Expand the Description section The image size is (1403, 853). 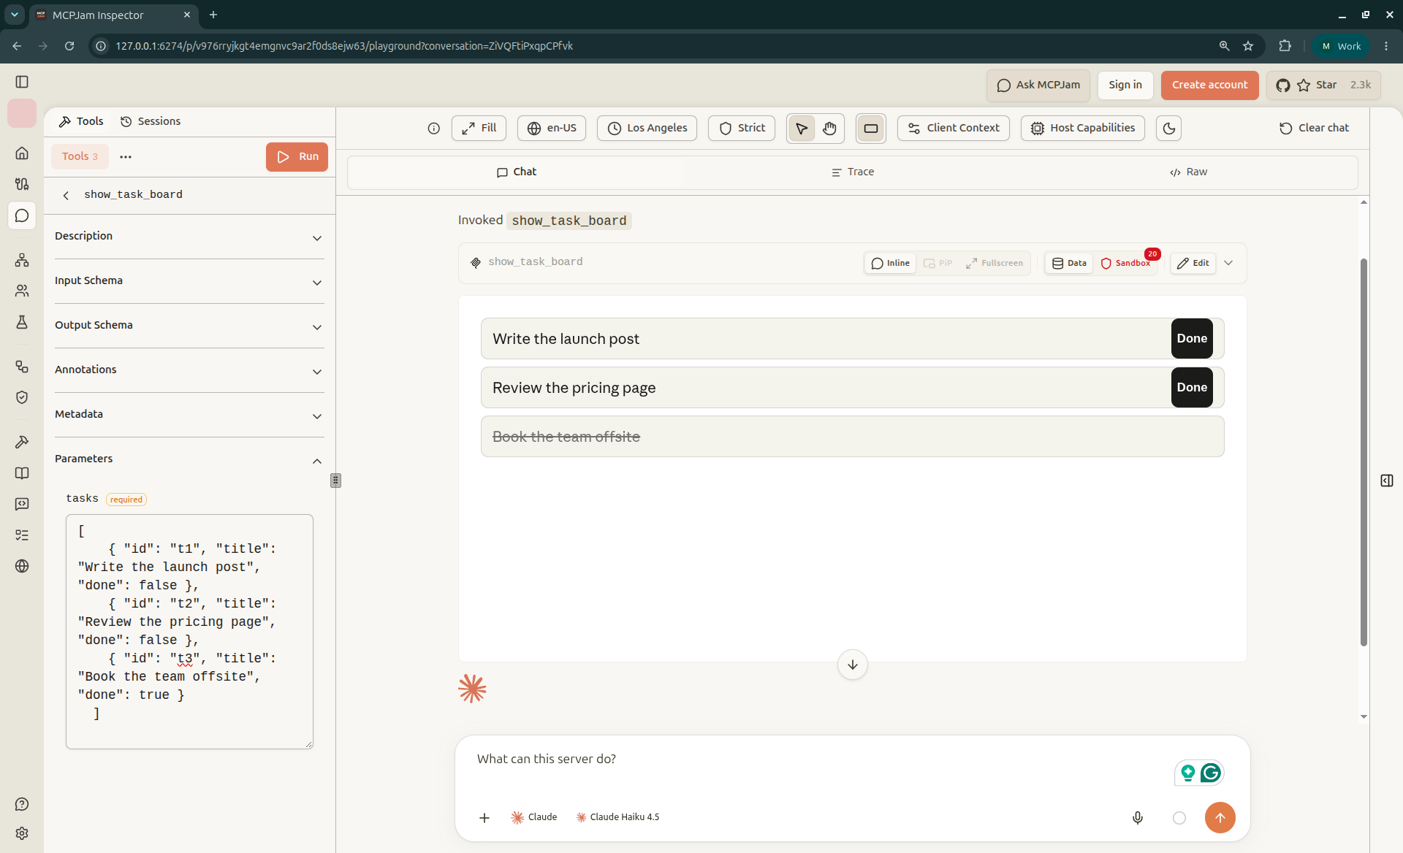pyautogui.click(x=189, y=237)
